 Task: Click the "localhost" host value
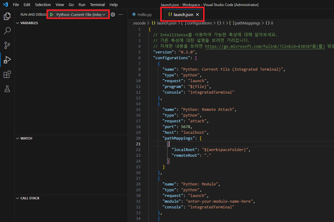pyautogui.click(x=194, y=132)
